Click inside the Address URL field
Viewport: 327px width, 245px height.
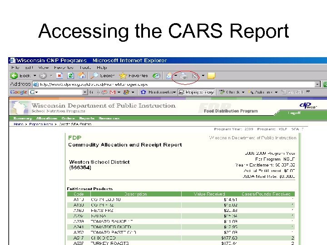[x=176, y=84]
